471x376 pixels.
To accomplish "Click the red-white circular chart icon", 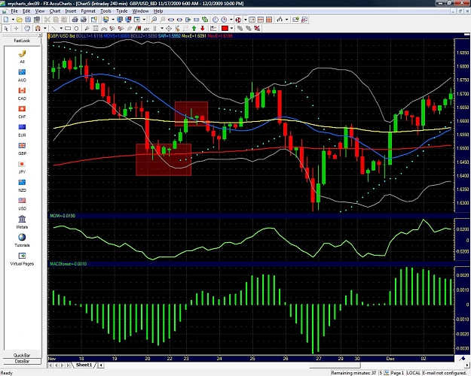I will point(238,20).
